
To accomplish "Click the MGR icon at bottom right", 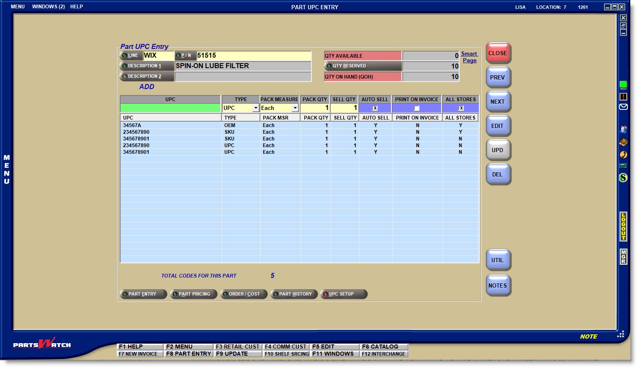I will tap(622, 257).
